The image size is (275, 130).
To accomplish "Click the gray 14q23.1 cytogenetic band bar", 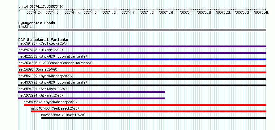I will click(142, 30).
